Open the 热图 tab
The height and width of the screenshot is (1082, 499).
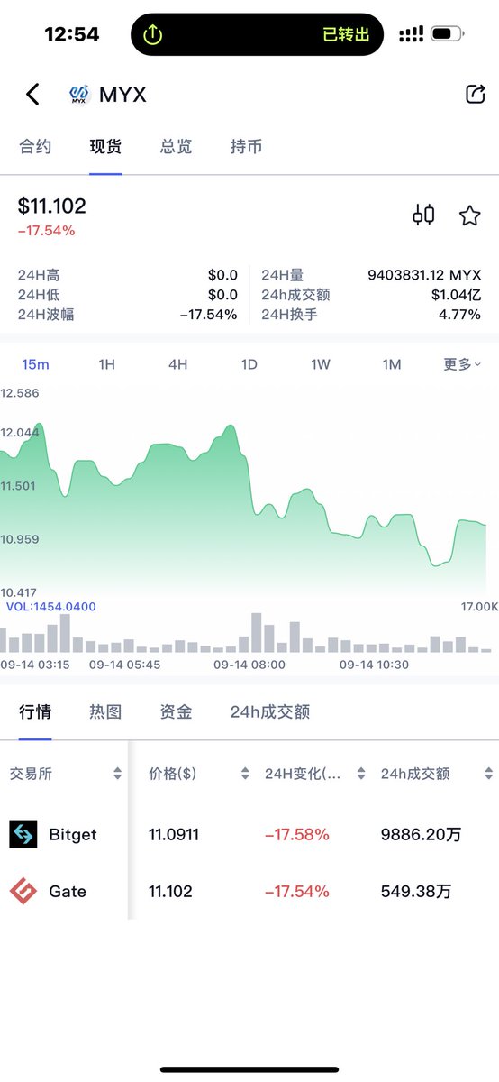click(x=105, y=711)
